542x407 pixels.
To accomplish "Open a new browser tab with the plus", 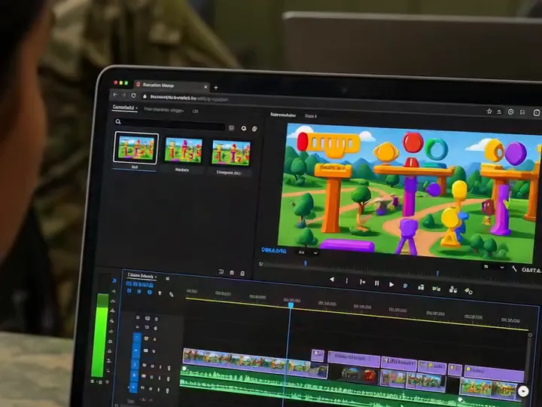I will point(216,87).
